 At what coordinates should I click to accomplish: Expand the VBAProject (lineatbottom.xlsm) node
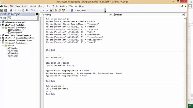pos(0,38)
